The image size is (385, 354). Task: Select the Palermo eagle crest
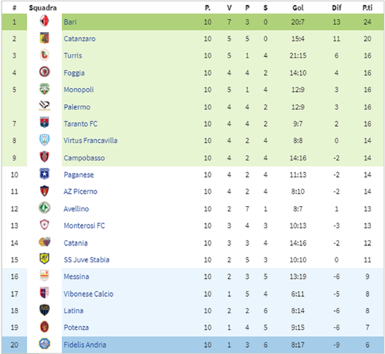[x=44, y=106]
